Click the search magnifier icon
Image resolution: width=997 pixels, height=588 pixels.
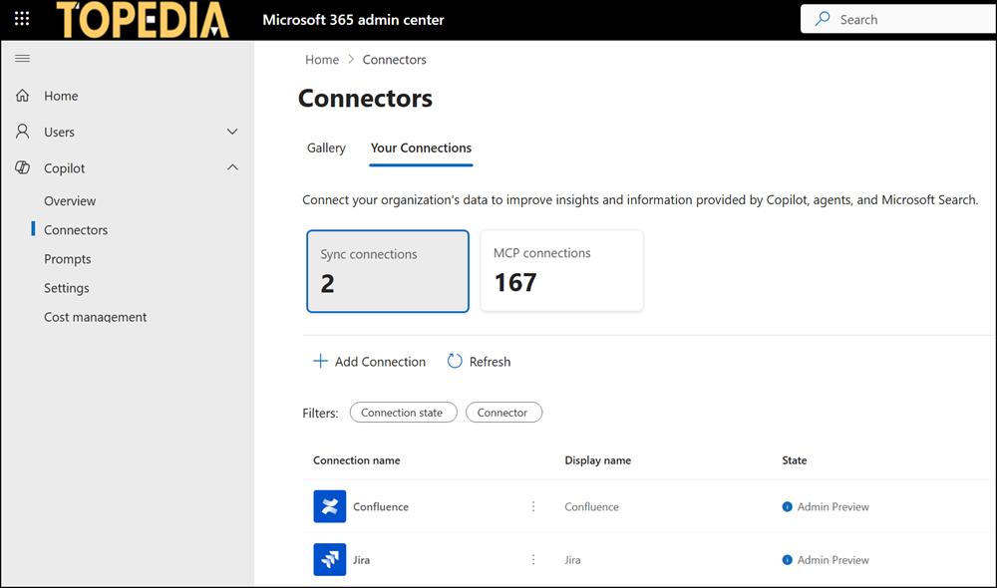click(x=823, y=19)
